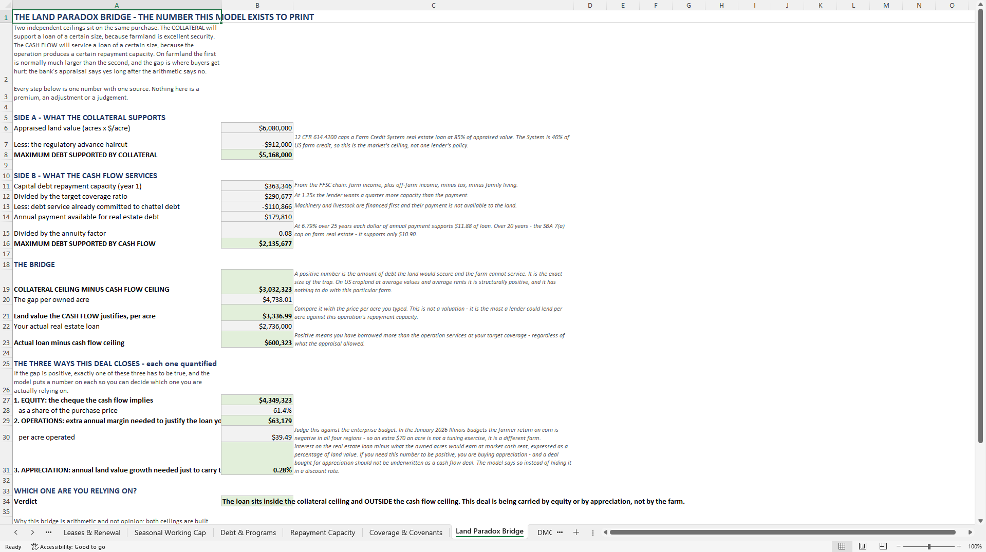Select column H header
The image size is (986, 552).
coord(721,5)
